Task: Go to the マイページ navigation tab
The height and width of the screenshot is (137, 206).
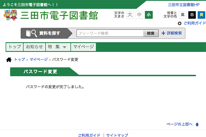Action: 83,47
